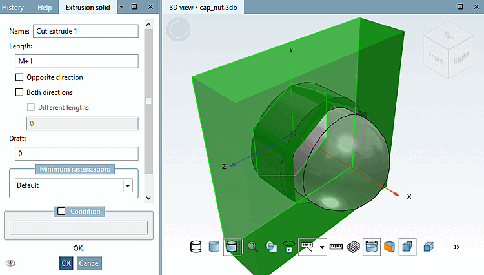Activate the ruler measure tool
Image resolution: width=484 pixels, height=275 pixels.
point(336,247)
